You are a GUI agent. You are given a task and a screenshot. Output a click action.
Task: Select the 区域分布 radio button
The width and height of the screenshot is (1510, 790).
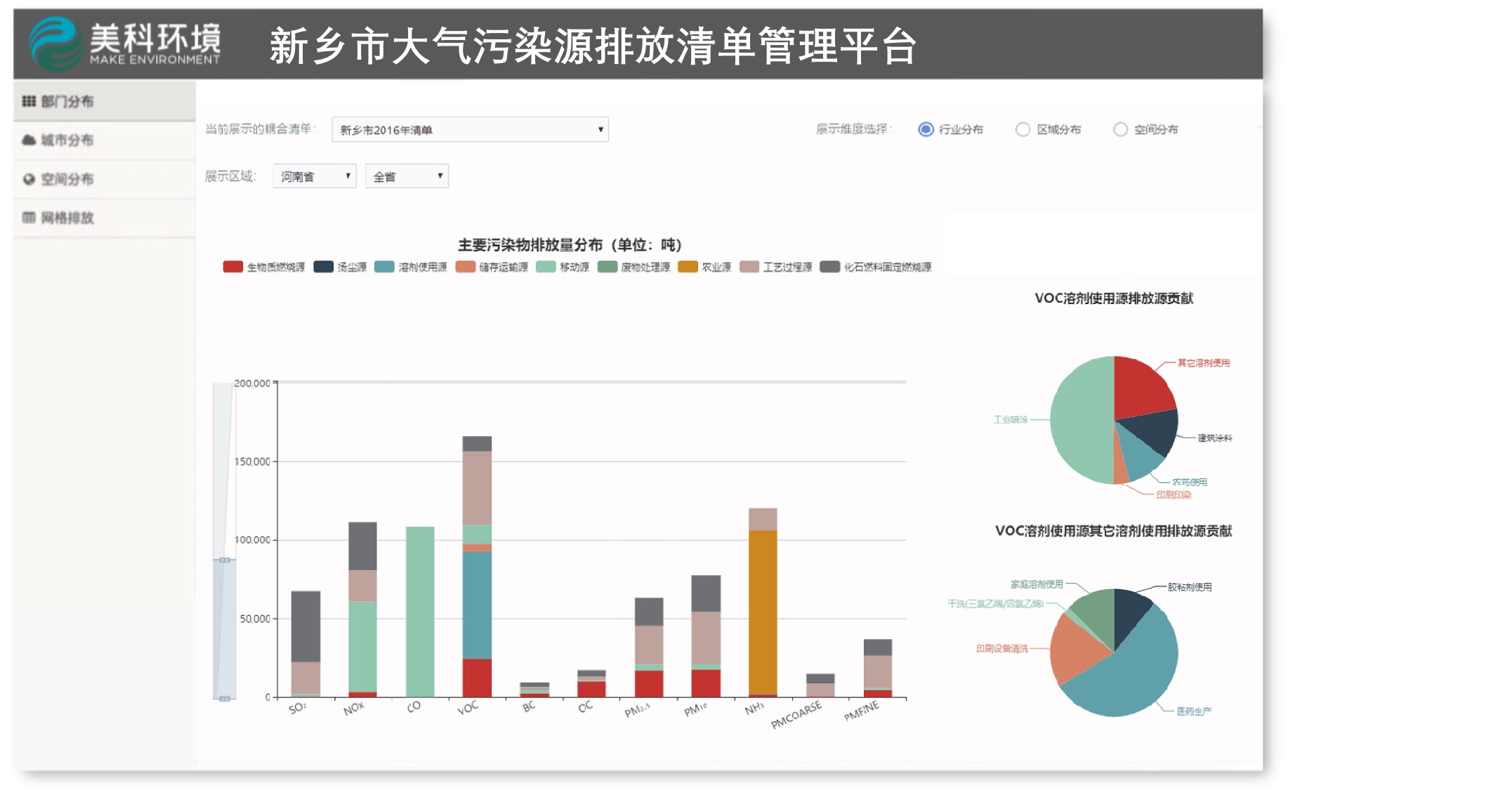click(x=1023, y=129)
